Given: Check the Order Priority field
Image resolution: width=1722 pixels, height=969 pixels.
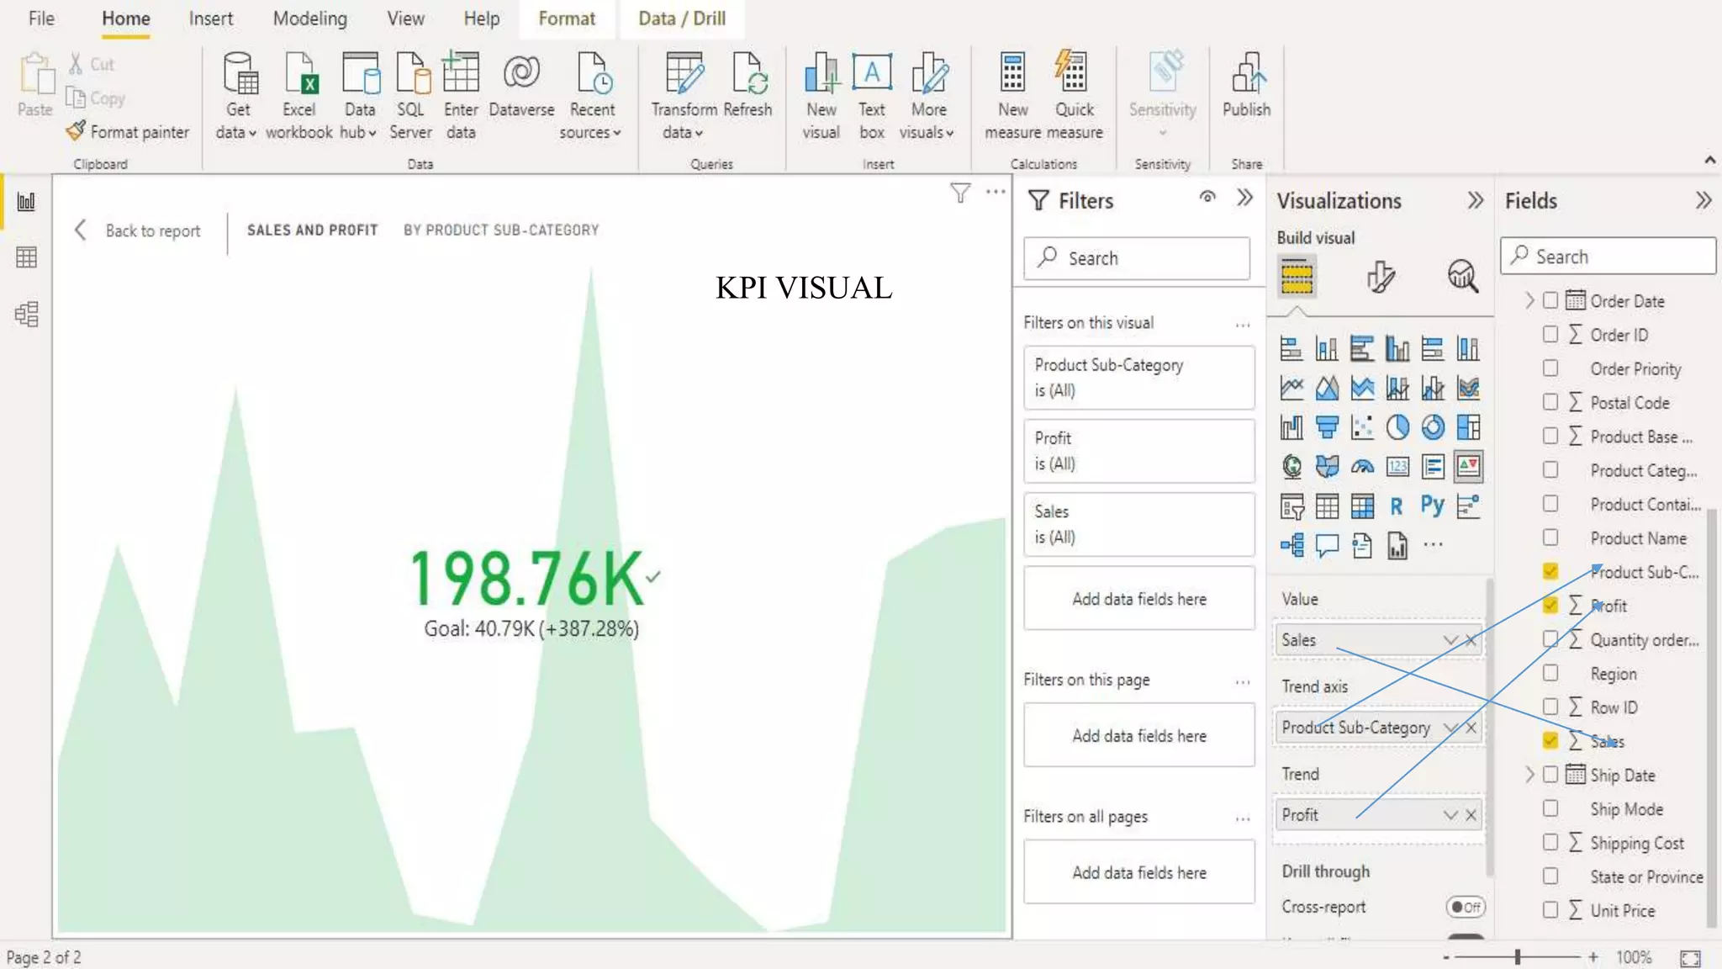Looking at the screenshot, I should 1550,368.
